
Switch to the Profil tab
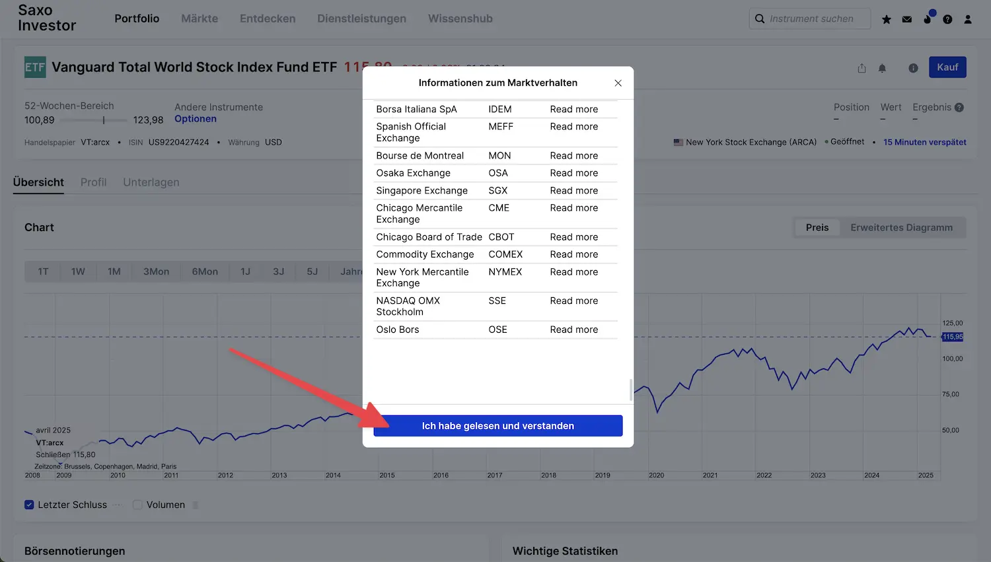click(x=93, y=182)
